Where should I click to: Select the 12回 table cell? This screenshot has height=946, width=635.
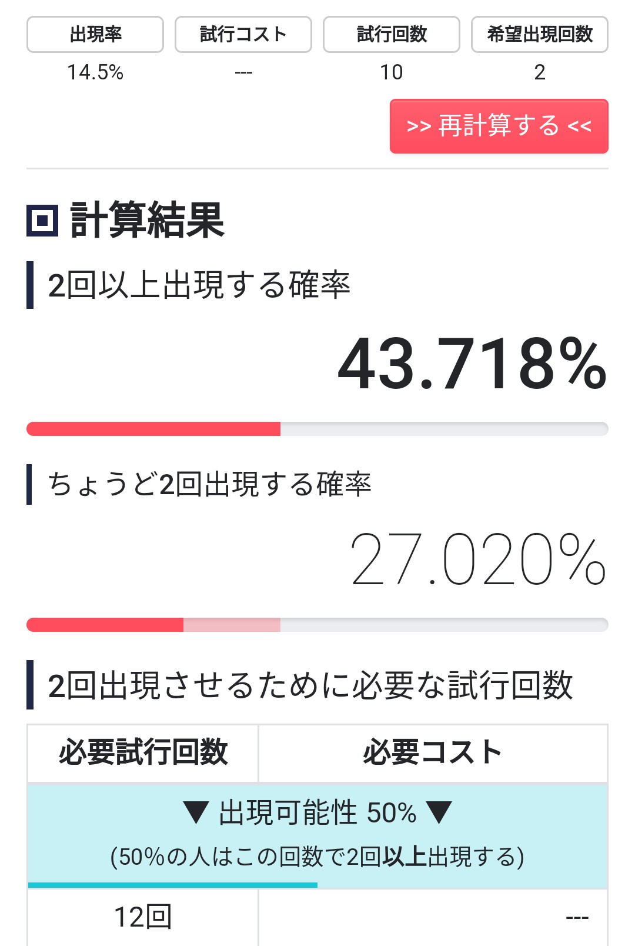[x=143, y=917]
